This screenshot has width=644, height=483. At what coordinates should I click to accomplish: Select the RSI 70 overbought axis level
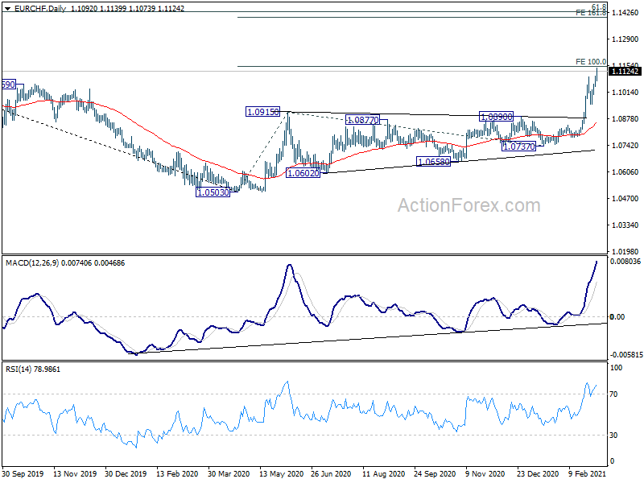613,394
